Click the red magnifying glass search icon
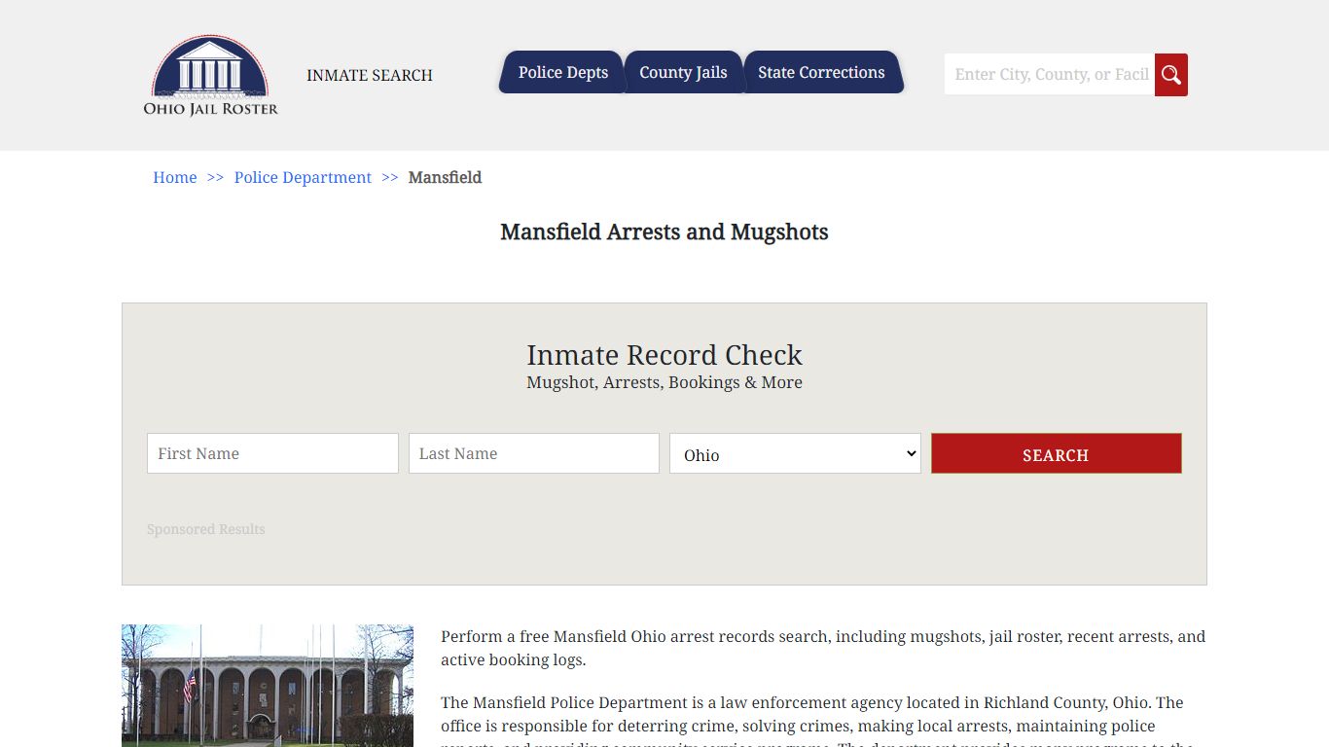1329x747 pixels. click(1170, 74)
